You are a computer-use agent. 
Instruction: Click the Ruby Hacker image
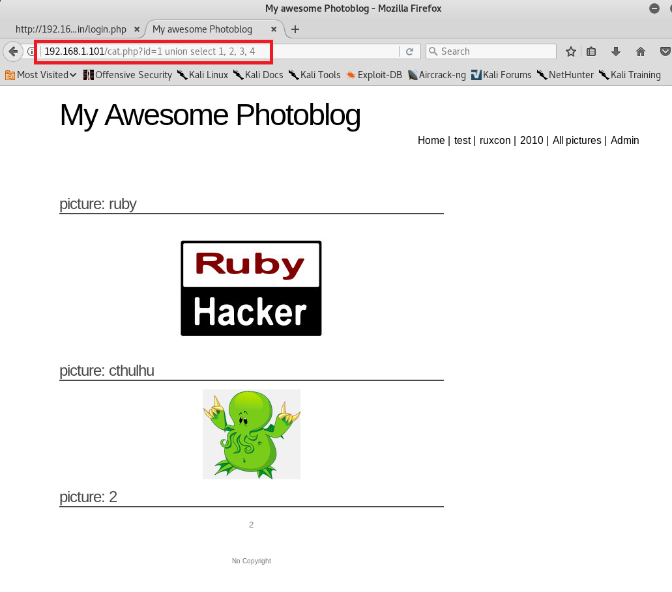(x=251, y=289)
